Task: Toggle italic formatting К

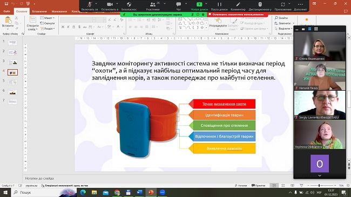Action: (68, 27)
